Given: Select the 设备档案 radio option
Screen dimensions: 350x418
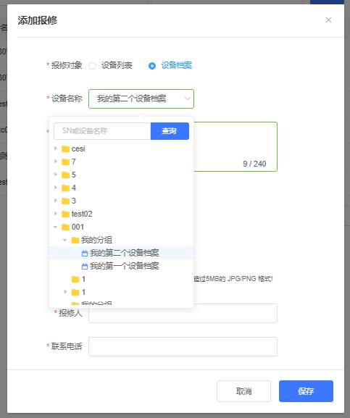Looking at the screenshot, I should tap(152, 66).
